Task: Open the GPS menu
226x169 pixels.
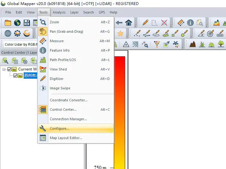Action: (102, 12)
